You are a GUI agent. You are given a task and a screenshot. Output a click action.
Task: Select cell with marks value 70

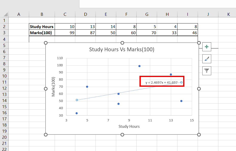(147, 33)
